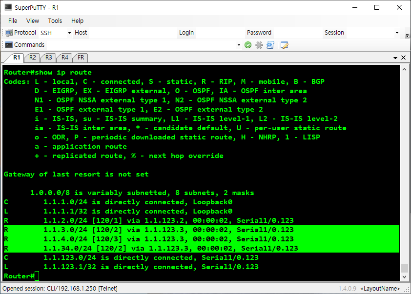Image resolution: width=411 pixels, height=294 pixels.
Task: Open the View menu
Action: click(x=33, y=20)
